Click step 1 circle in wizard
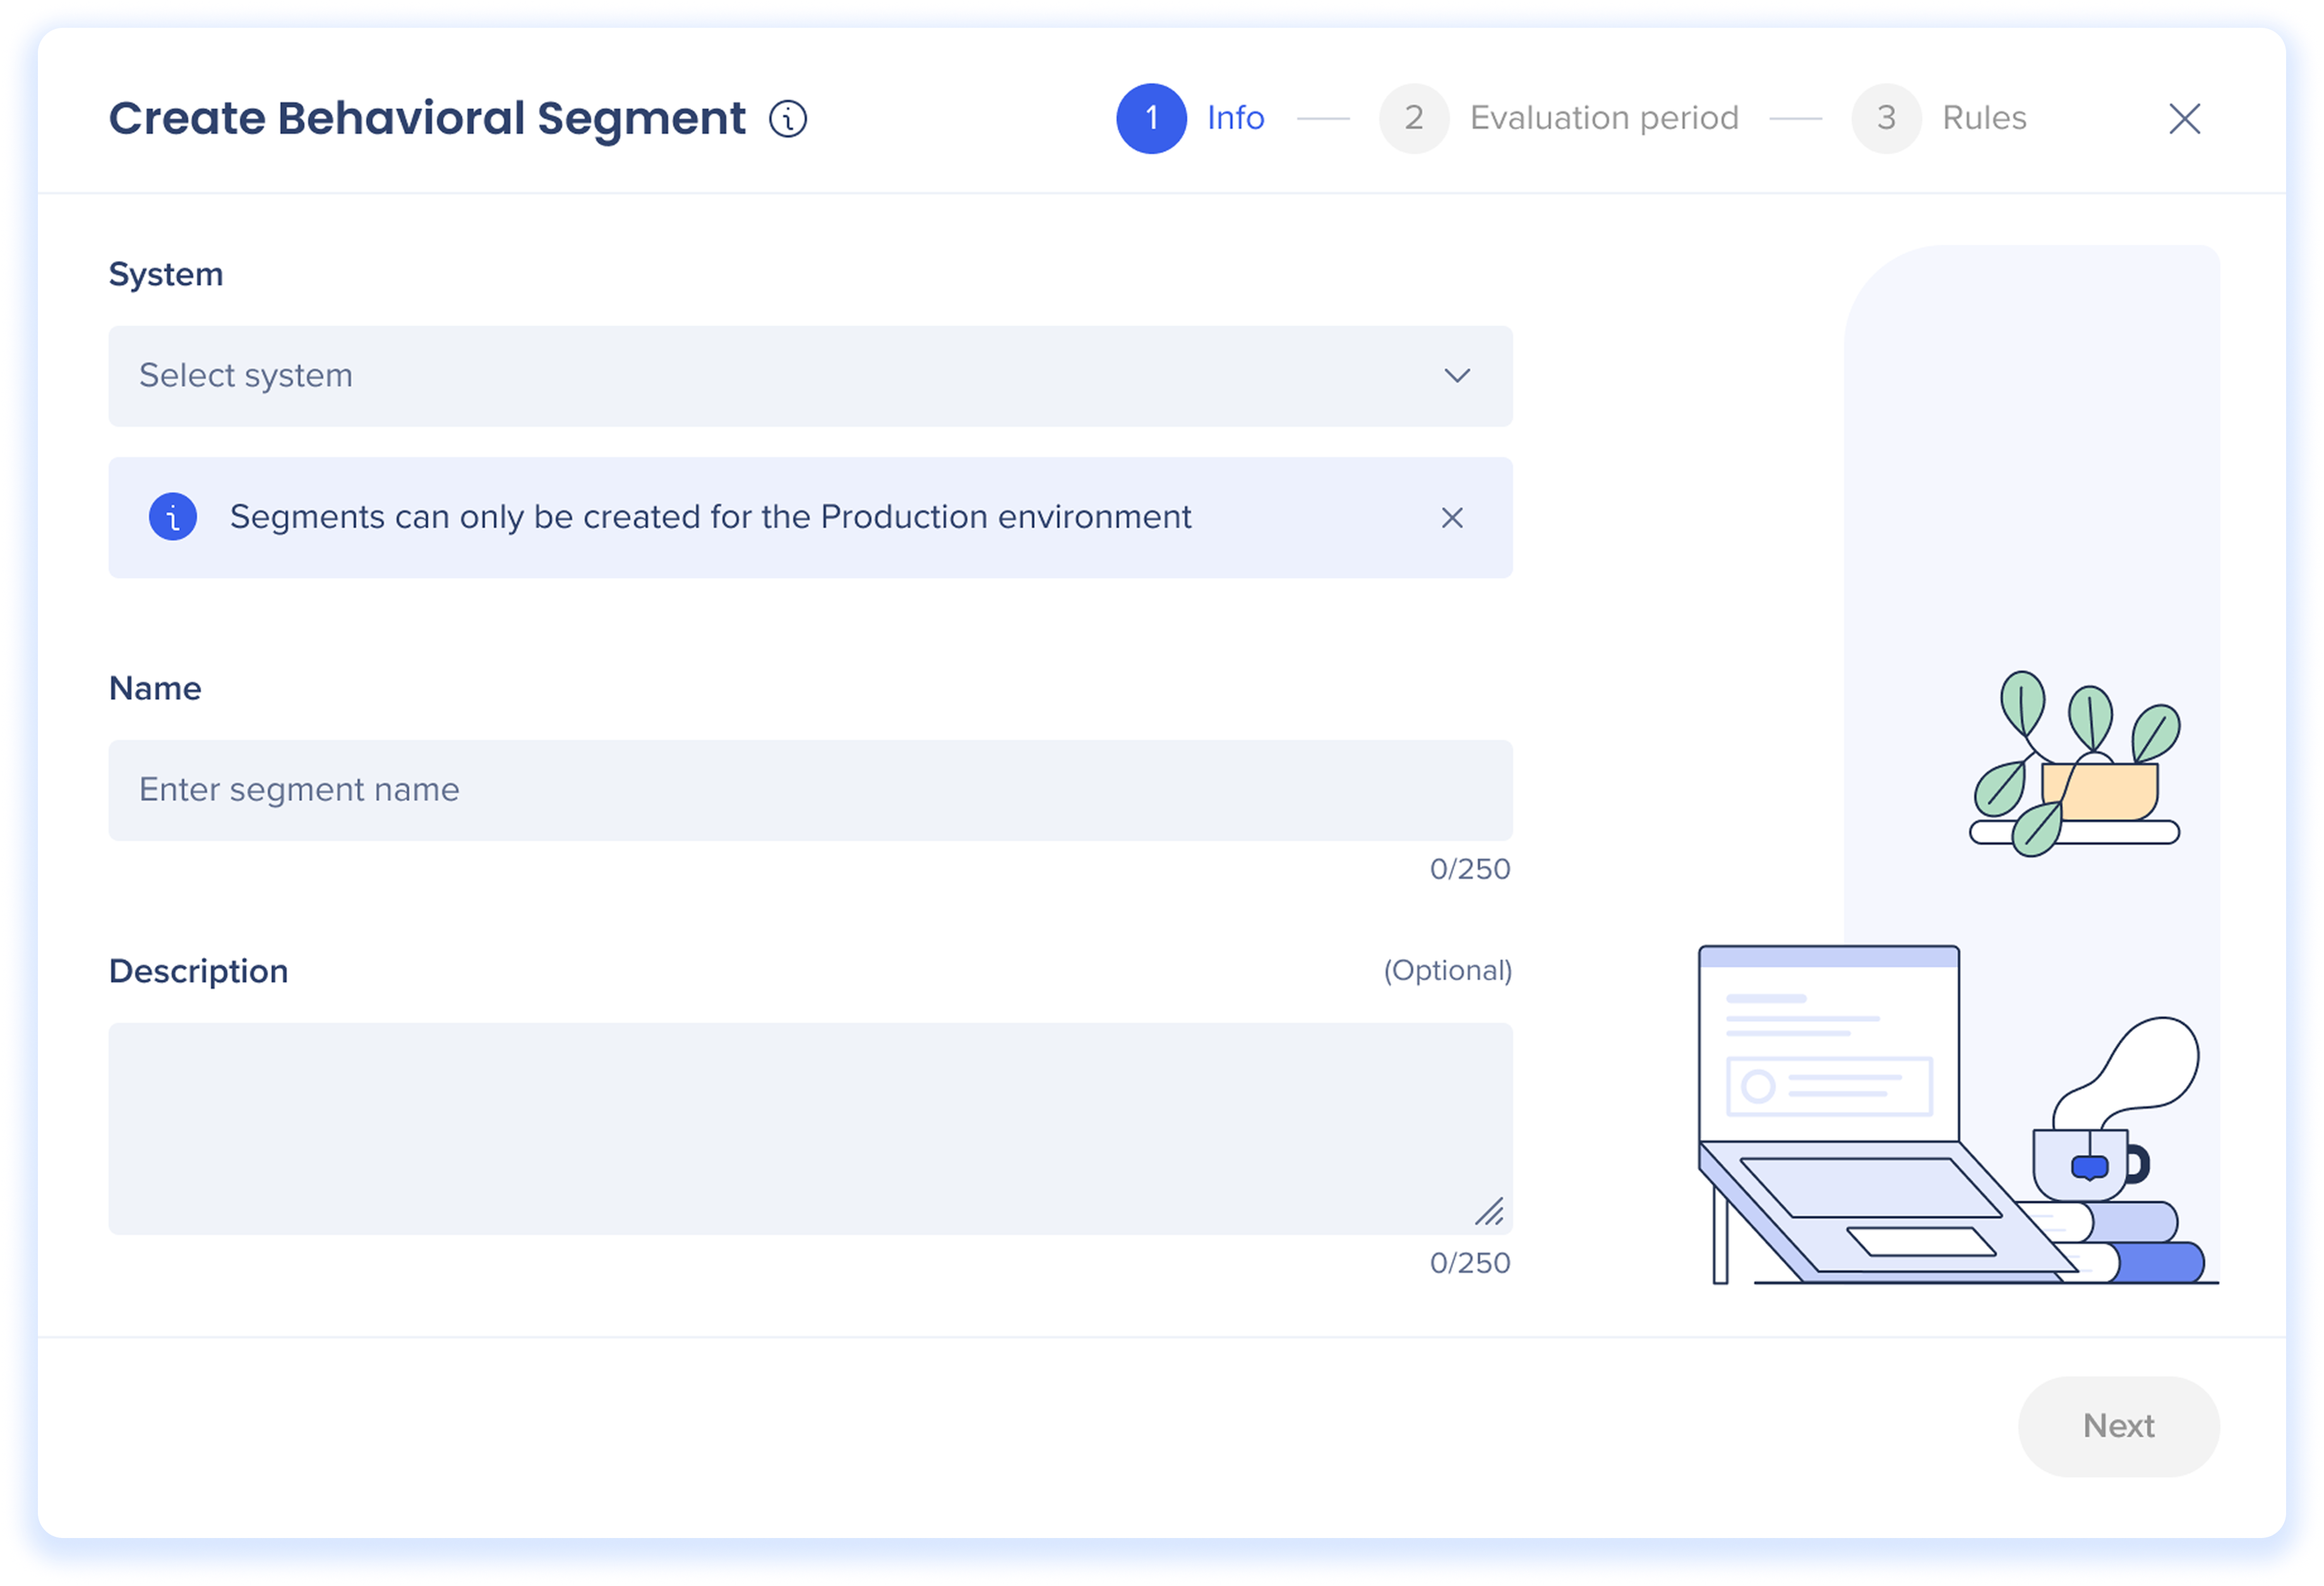Screen dimensions: 2324x1586 tap(1151, 119)
